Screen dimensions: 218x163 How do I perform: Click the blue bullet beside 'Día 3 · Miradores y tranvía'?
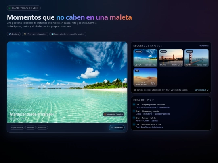pos(134,111)
